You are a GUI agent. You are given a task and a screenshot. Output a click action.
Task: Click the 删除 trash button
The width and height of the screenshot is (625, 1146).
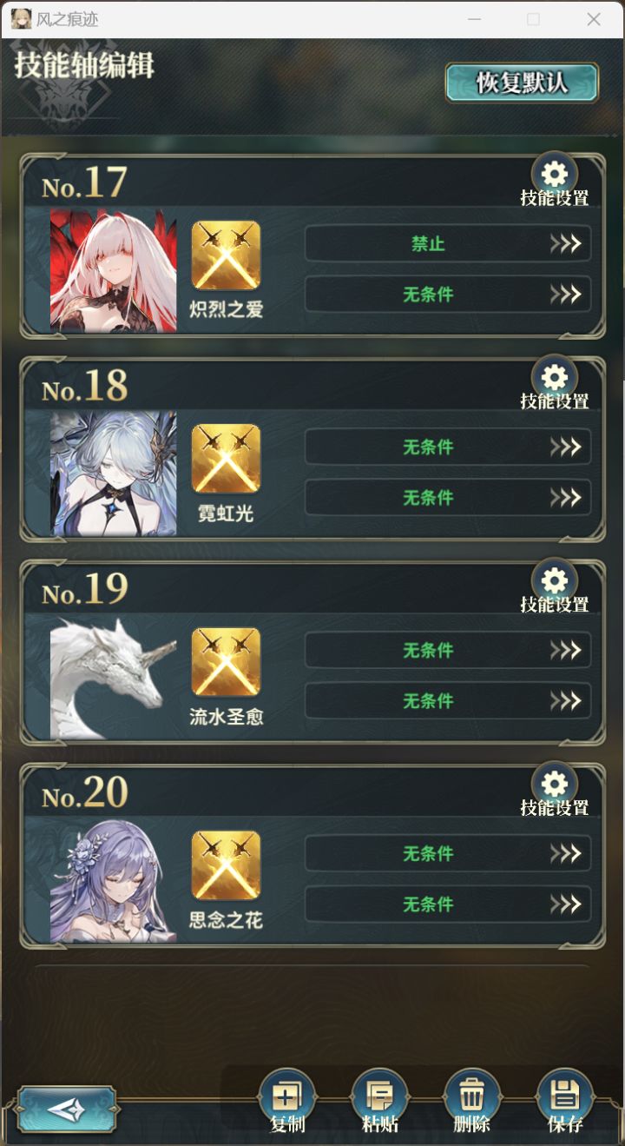coord(471,1100)
